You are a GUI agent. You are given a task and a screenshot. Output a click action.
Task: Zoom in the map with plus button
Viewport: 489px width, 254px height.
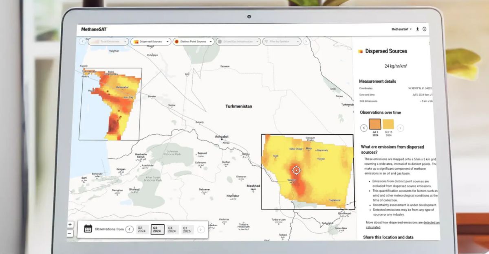(70, 224)
